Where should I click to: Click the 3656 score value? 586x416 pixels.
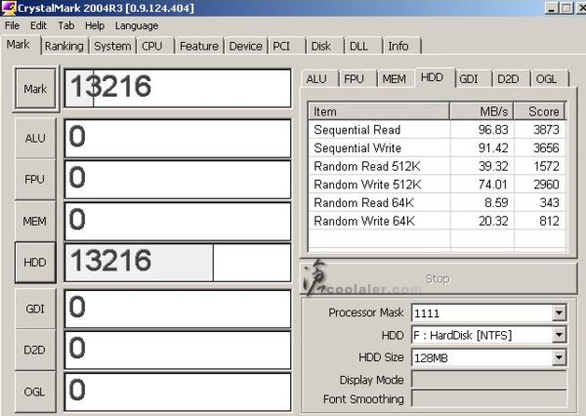tap(546, 148)
